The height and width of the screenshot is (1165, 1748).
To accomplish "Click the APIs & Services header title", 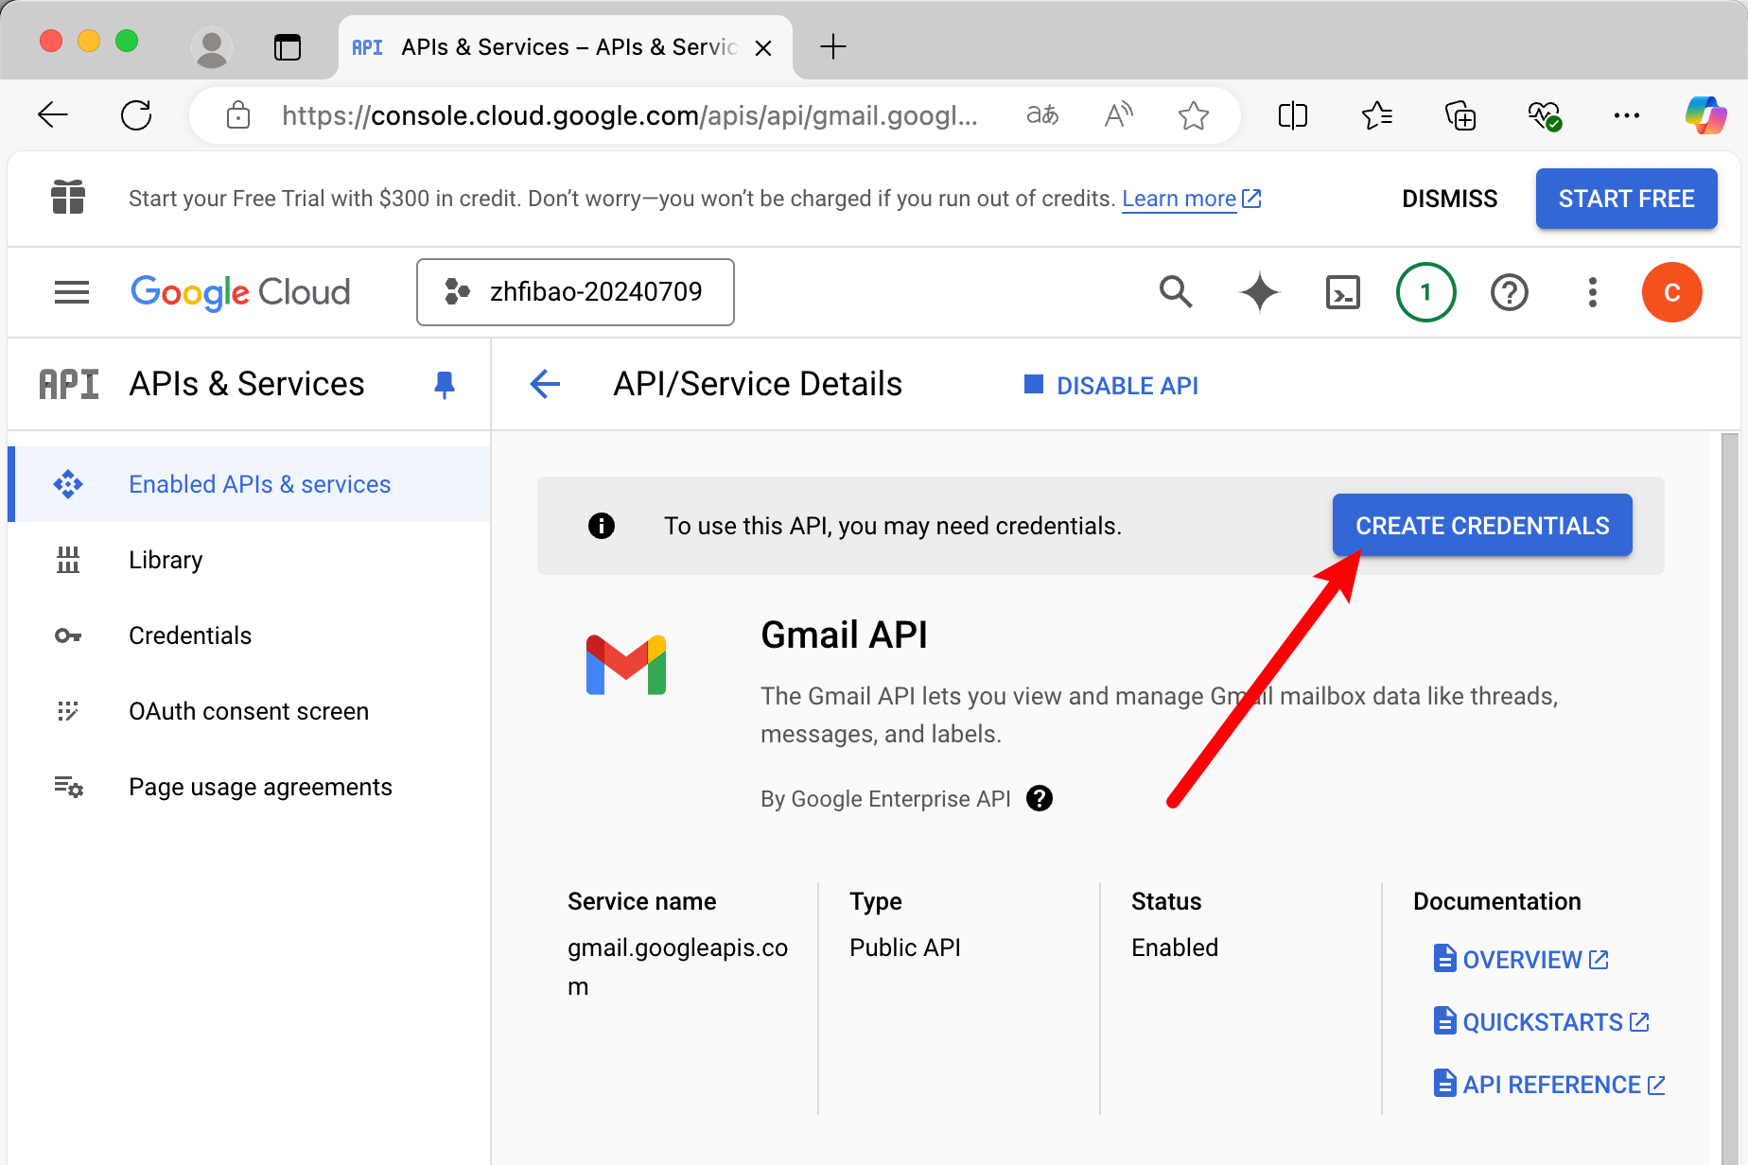I will (246, 384).
